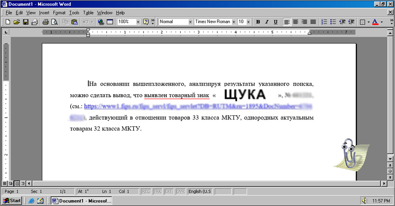Switch to Outline view button
The image size is (395, 206).
pos(23,183)
